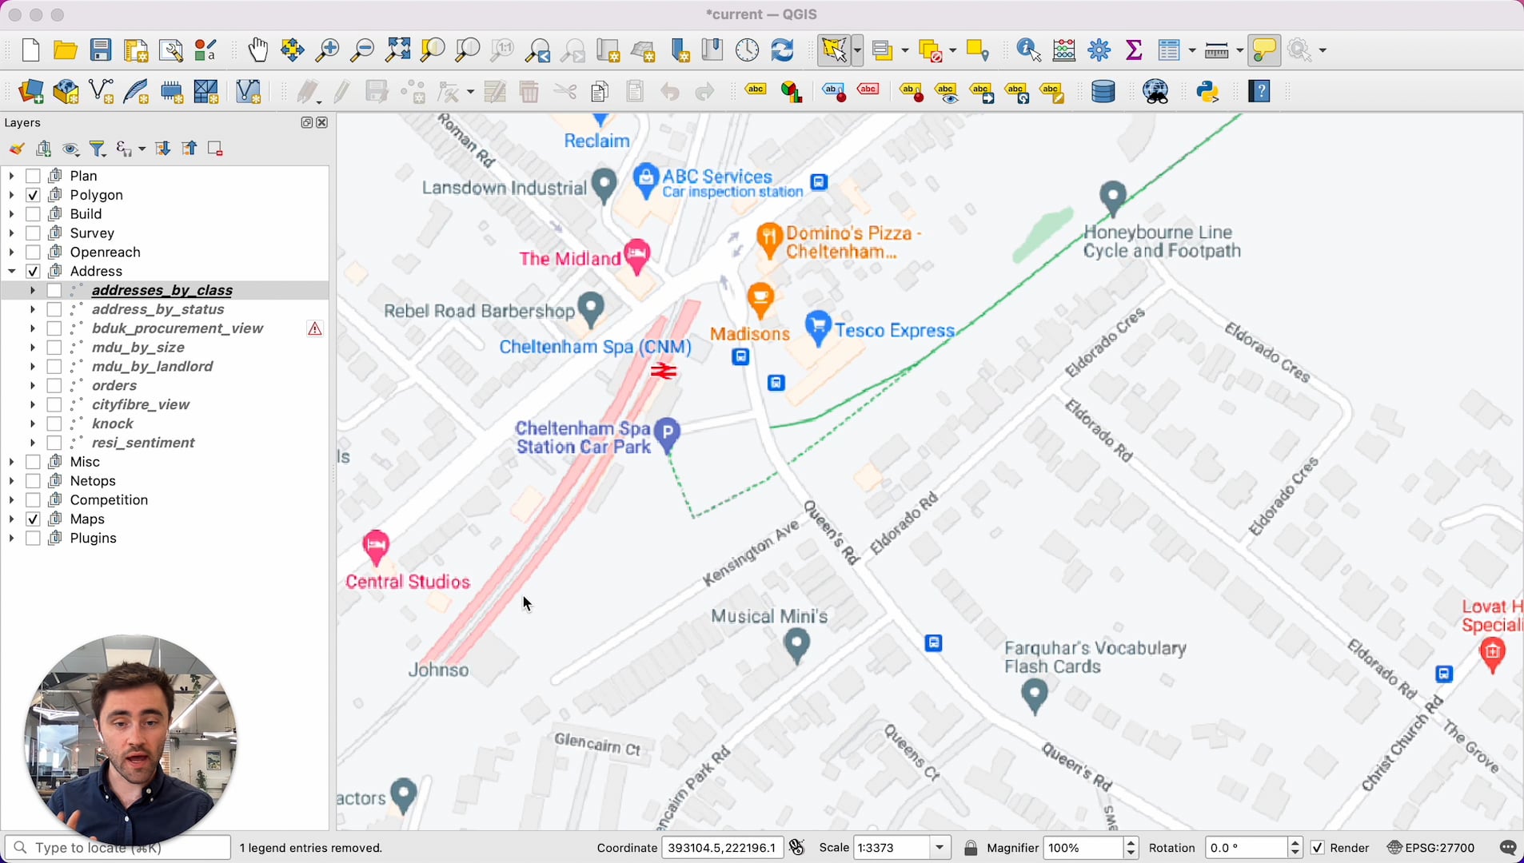Image resolution: width=1524 pixels, height=863 pixels.
Task: Expand the Openreach group
Action: pos(11,253)
